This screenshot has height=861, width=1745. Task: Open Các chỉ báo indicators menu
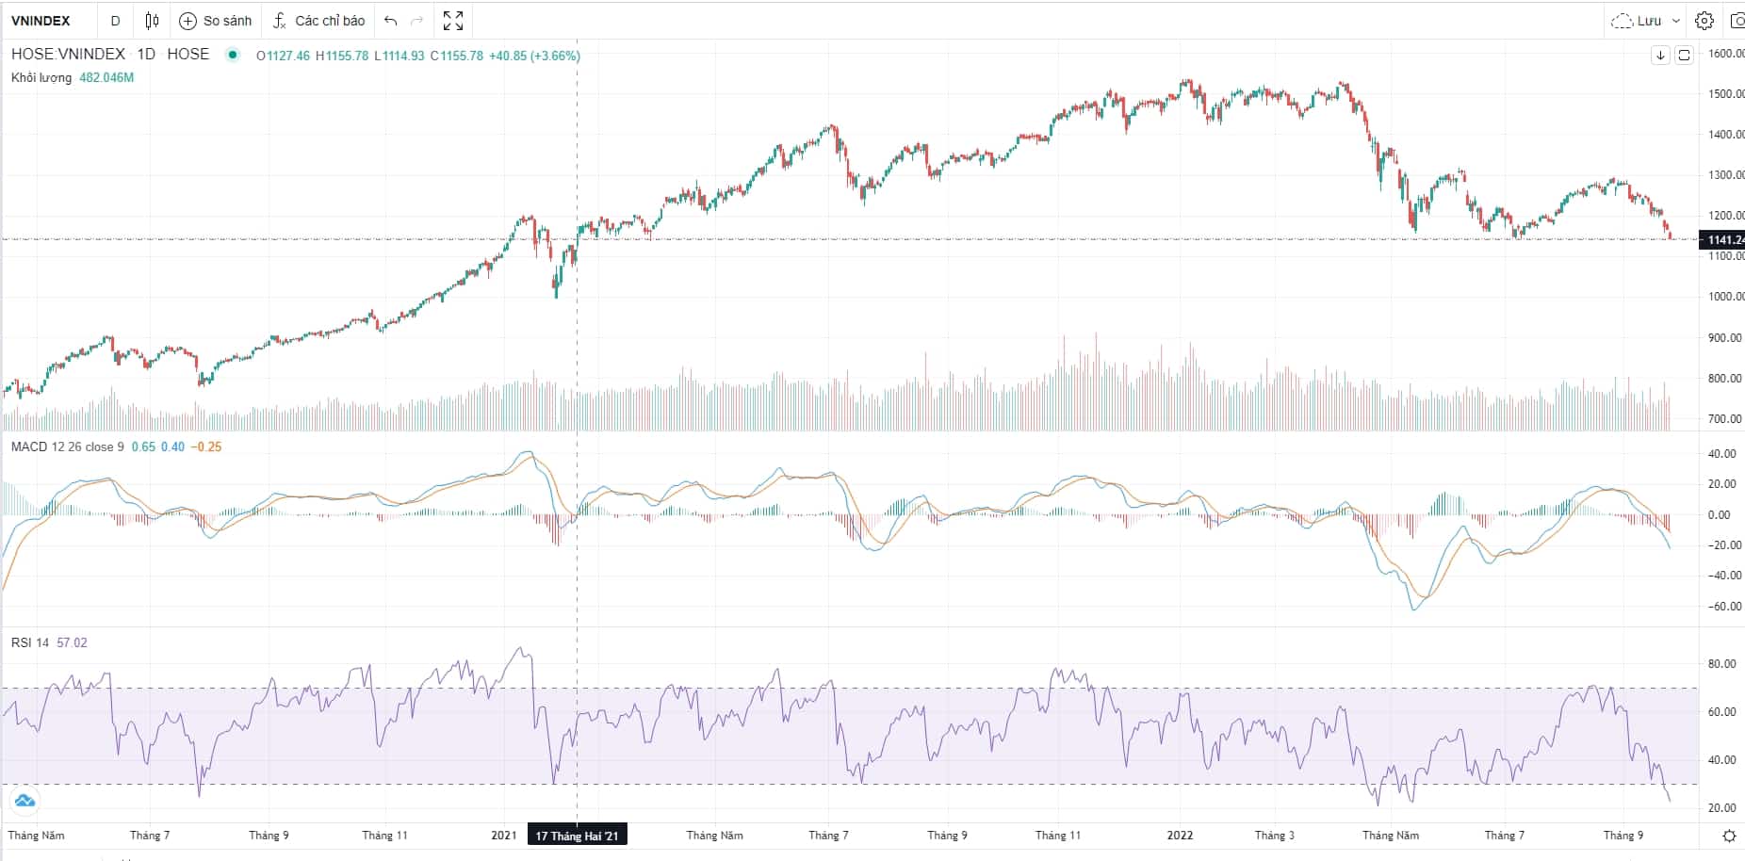click(x=318, y=21)
